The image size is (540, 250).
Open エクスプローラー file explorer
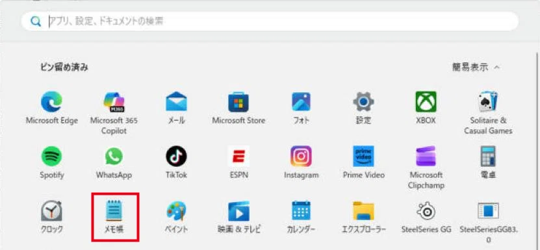363,217
